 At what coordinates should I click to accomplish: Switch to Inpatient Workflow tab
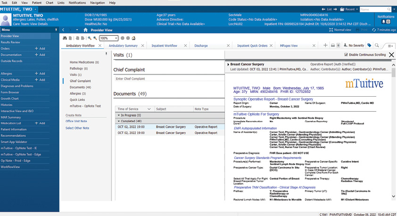click(165, 46)
